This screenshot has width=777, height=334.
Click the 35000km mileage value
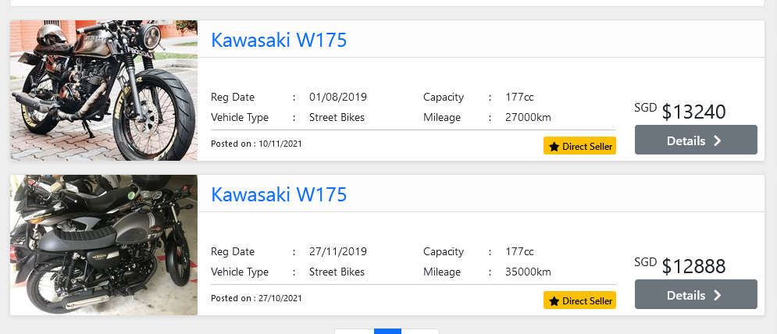click(x=528, y=272)
